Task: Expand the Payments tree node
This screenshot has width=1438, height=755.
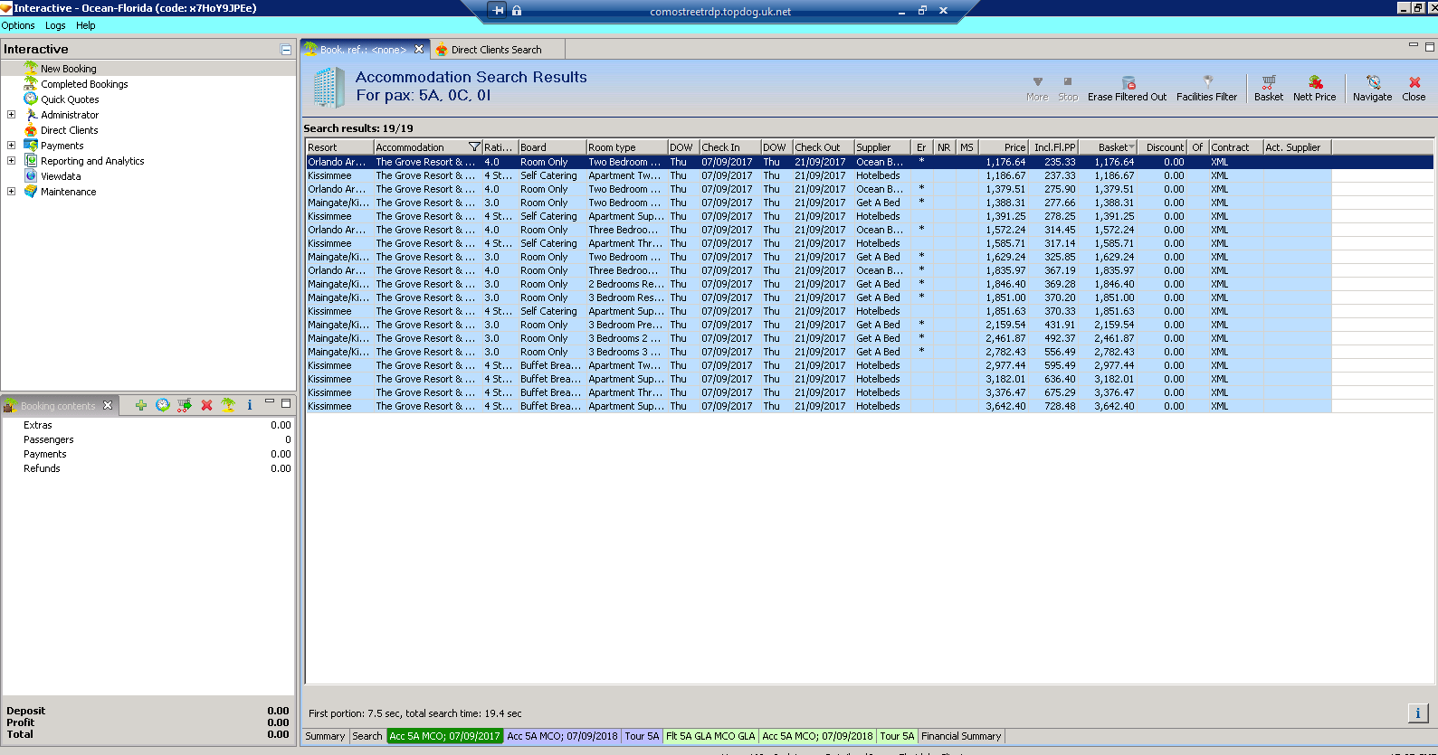Action: 11,146
